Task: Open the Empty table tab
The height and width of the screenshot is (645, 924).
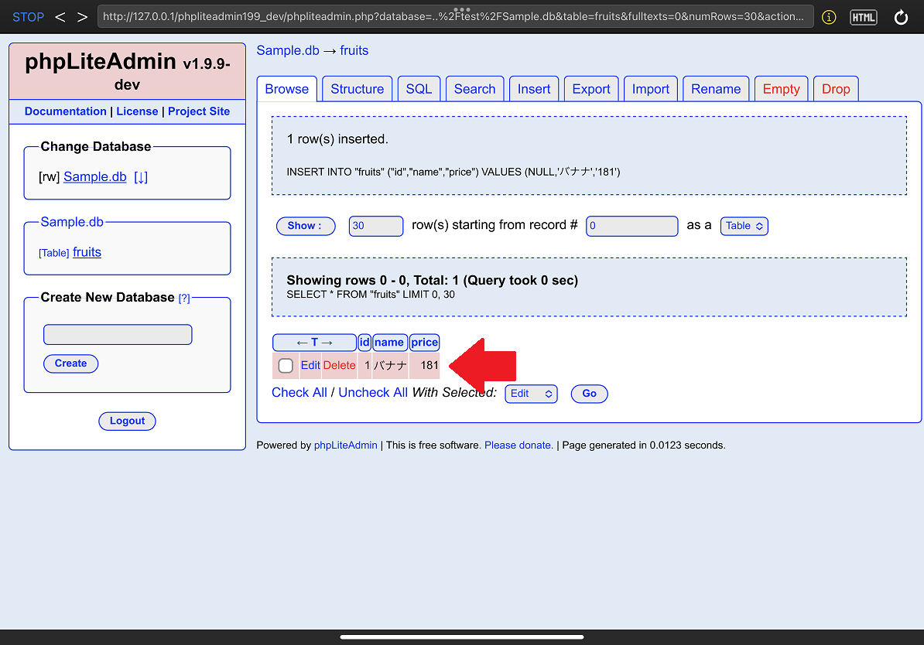Action: tap(782, 89)
